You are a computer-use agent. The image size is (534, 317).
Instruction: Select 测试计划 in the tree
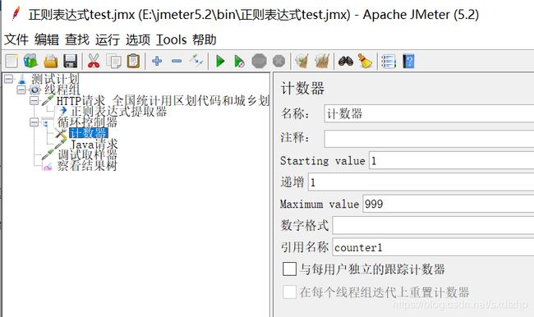click(x=55, y=80)
